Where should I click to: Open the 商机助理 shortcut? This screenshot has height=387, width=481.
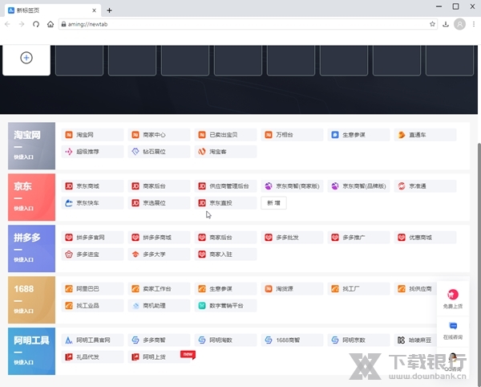[x=159, y=306]
